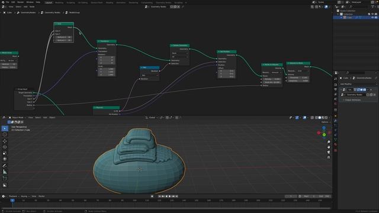Screen dimensions: 379x213
Task: Select the Cursor tool in the viewport toolbar
Action: coord(5,134)
